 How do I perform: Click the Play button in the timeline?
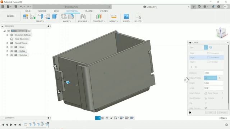[11, 125]
